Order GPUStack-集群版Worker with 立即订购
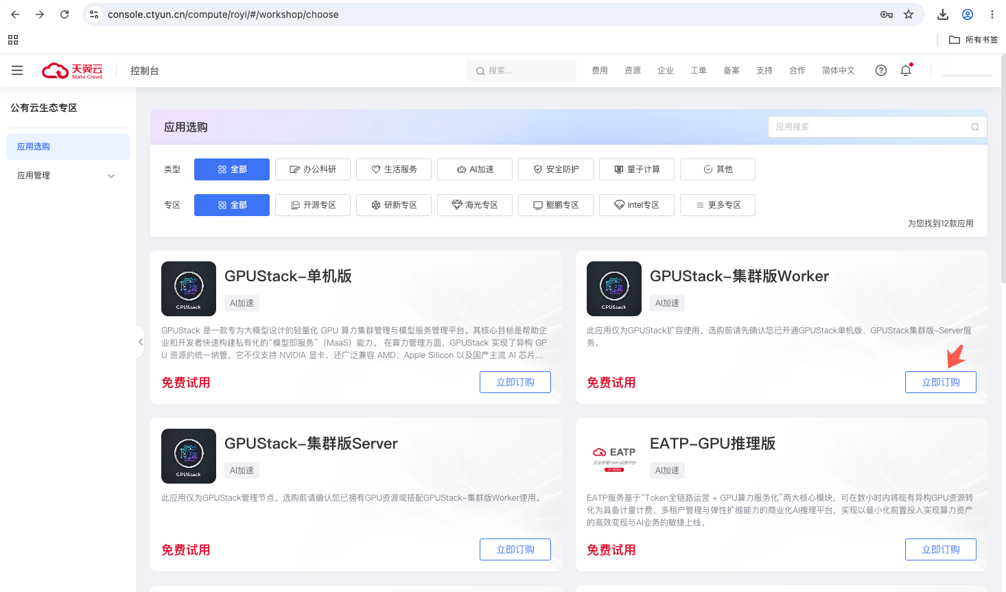 (x=941, y=382)
